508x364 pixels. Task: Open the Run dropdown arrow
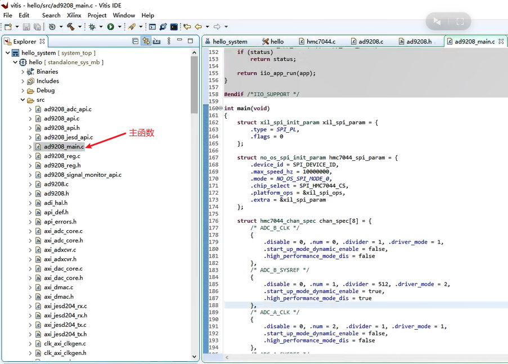pos(120,26)
